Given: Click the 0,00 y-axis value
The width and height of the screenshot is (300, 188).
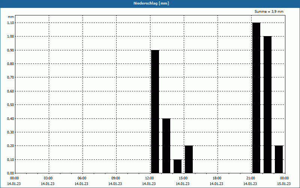Looking at the screenshot, I should (11, 173).
